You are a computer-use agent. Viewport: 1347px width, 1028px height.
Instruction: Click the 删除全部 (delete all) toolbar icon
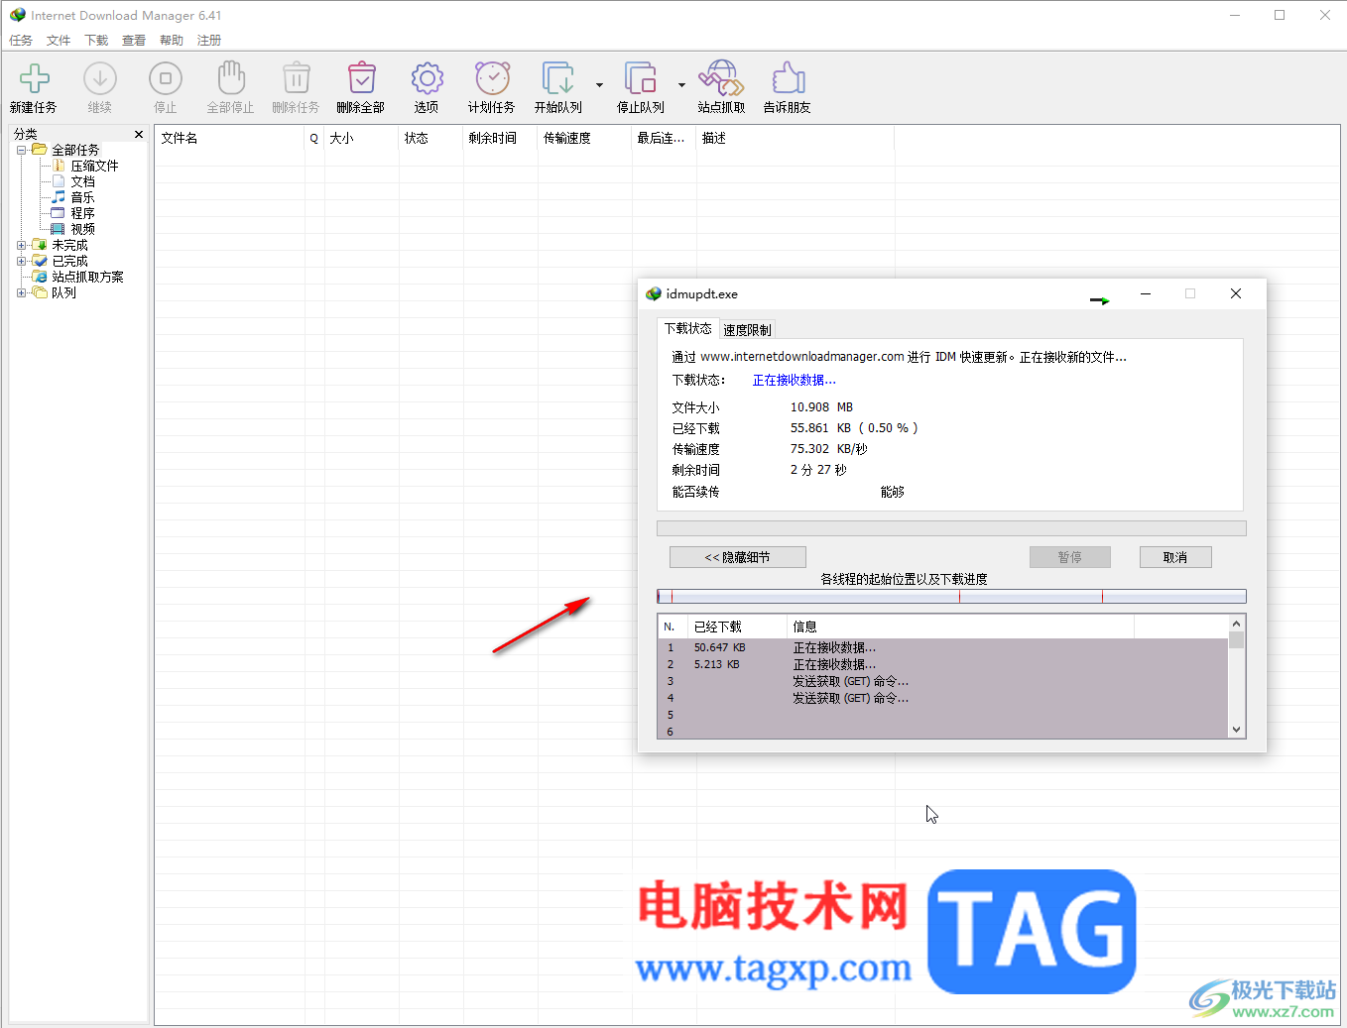361,78
